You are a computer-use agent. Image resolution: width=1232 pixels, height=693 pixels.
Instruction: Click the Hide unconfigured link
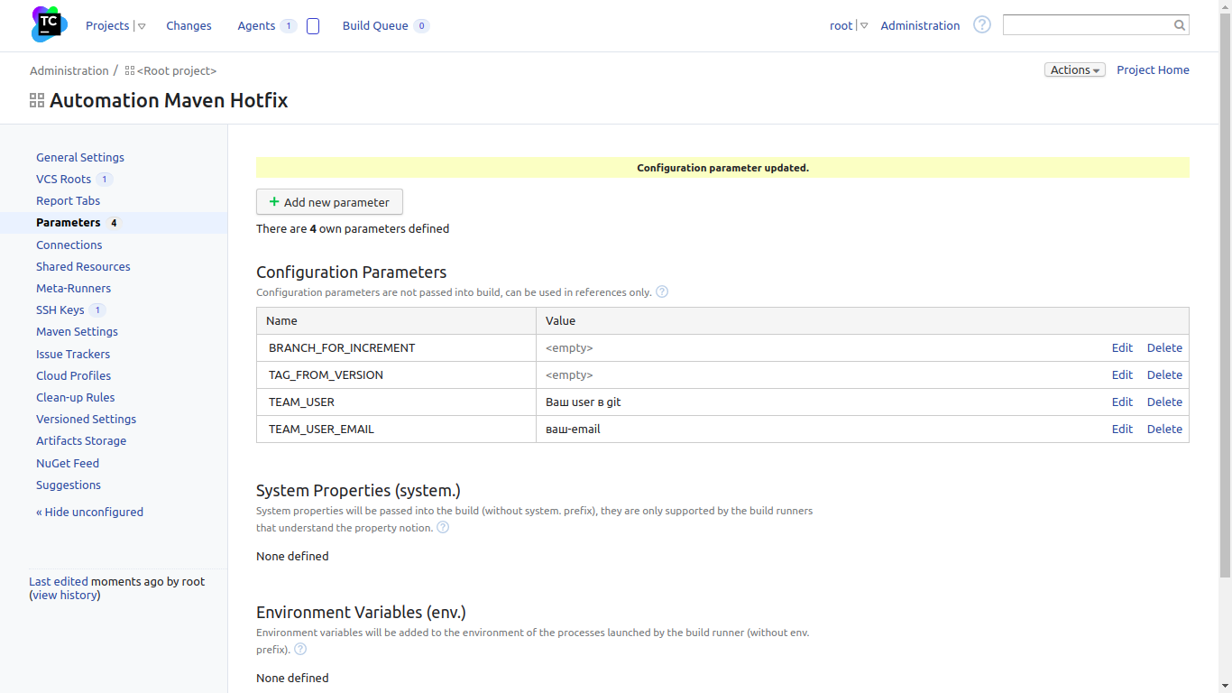pos(89,512)
